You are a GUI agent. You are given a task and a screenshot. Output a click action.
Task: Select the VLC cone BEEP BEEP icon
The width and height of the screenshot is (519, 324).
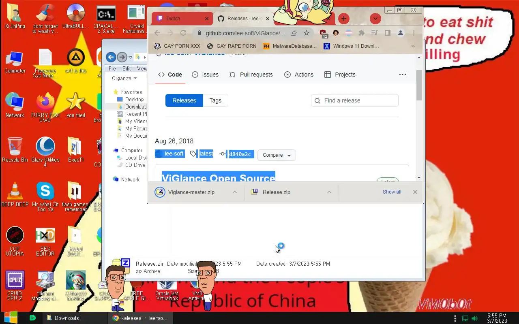coord(15,194)
